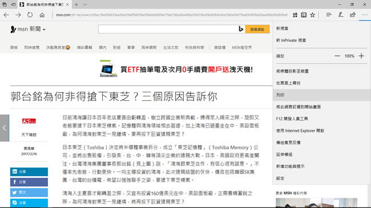Screen dimensions: 371x208
Task: Open the MSN看世界 category
Action: 242,47
